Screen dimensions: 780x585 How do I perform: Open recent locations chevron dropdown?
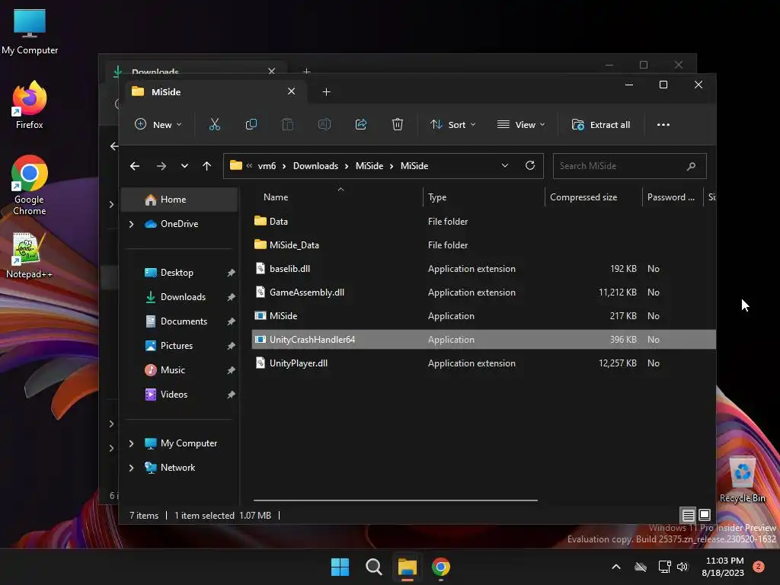click(x=184, y=166)
